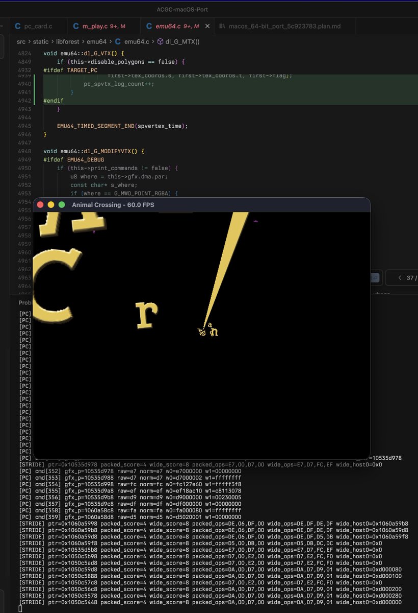Close the Animal Crossing game window
Viewport: 418px width, 613px height.
tap(40, 205)
